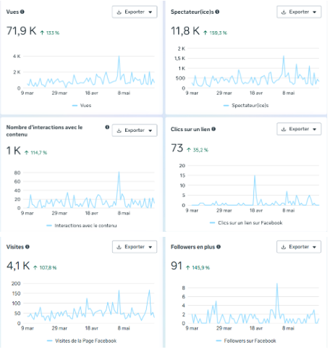Click the info icon next to Vues
The image size is (330, 352).
(22, 12)
